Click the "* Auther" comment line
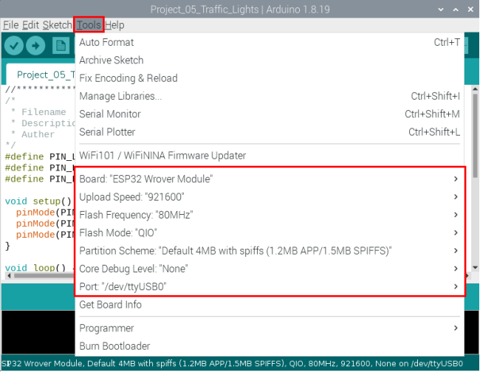 (x=32, y=134)
